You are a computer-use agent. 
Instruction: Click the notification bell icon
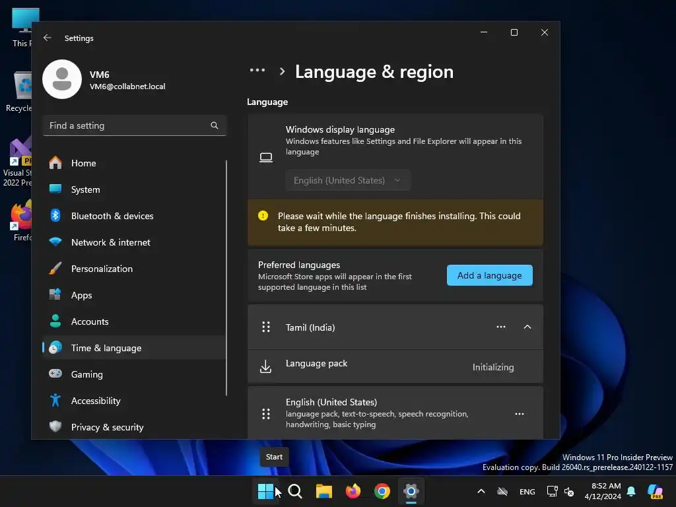(631, 491)
